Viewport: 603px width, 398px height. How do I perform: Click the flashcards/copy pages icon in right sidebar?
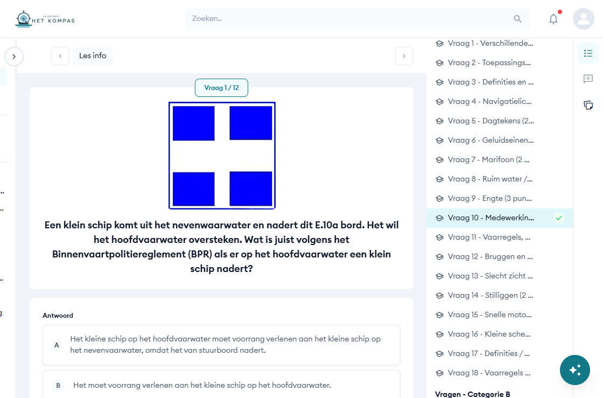(588, 105)
